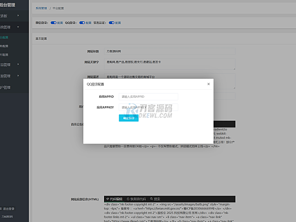Click 退出登录 icon in sidebar bottom

(x=2, y=208)
